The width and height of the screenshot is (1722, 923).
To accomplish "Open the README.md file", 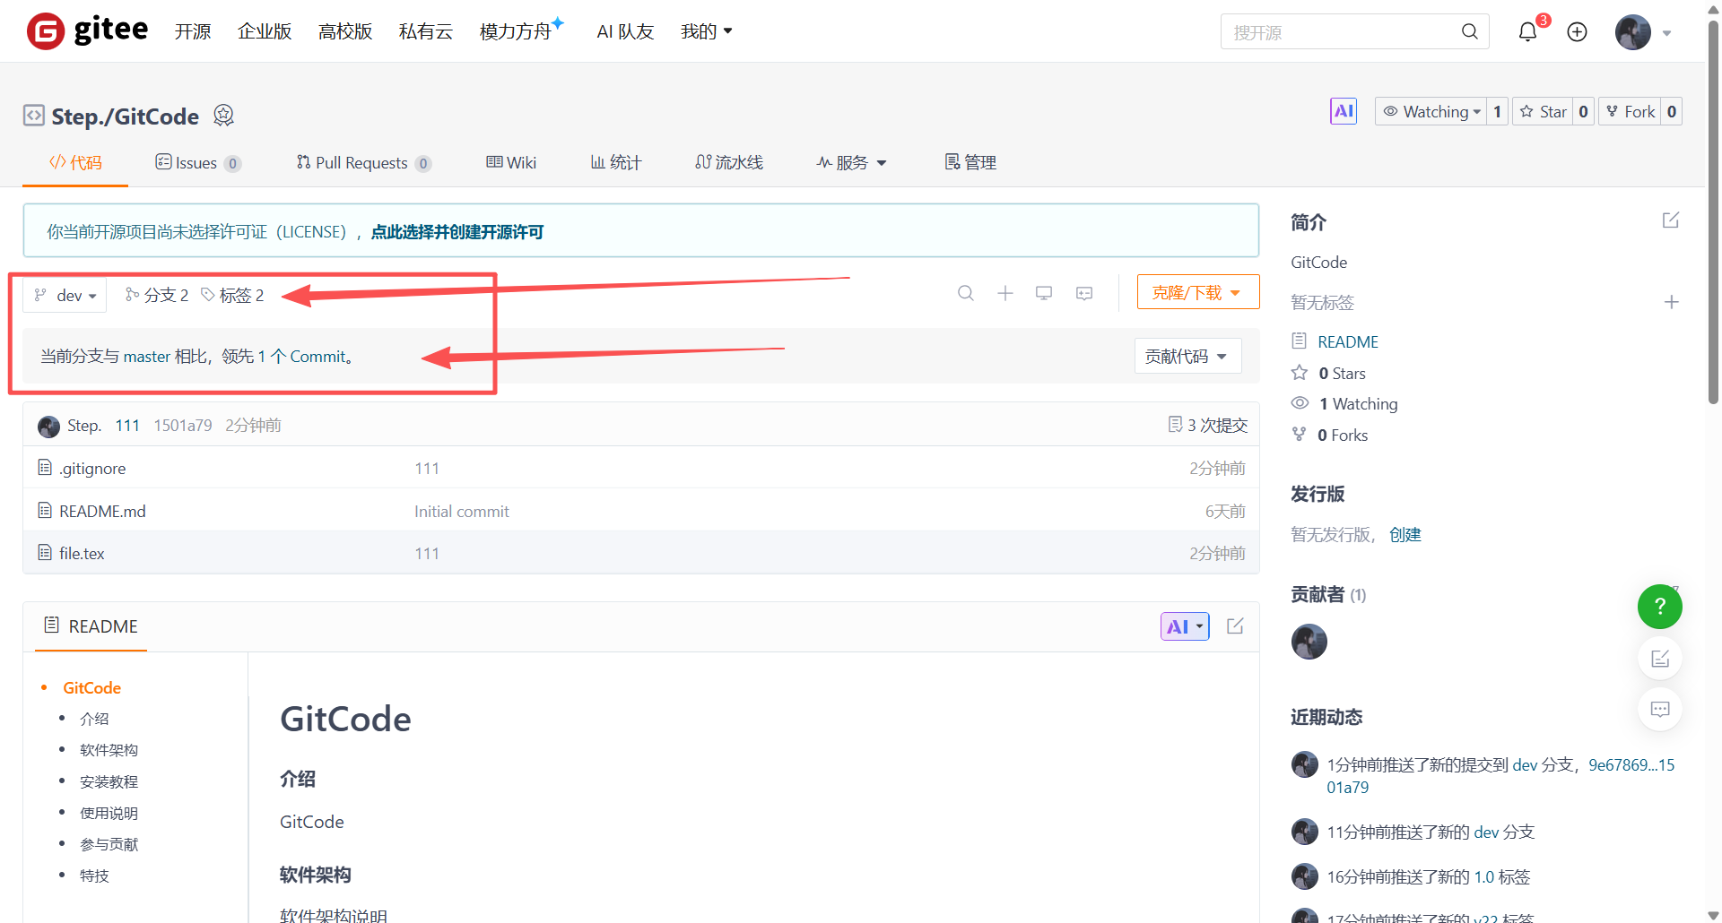I will coord(102,512).
